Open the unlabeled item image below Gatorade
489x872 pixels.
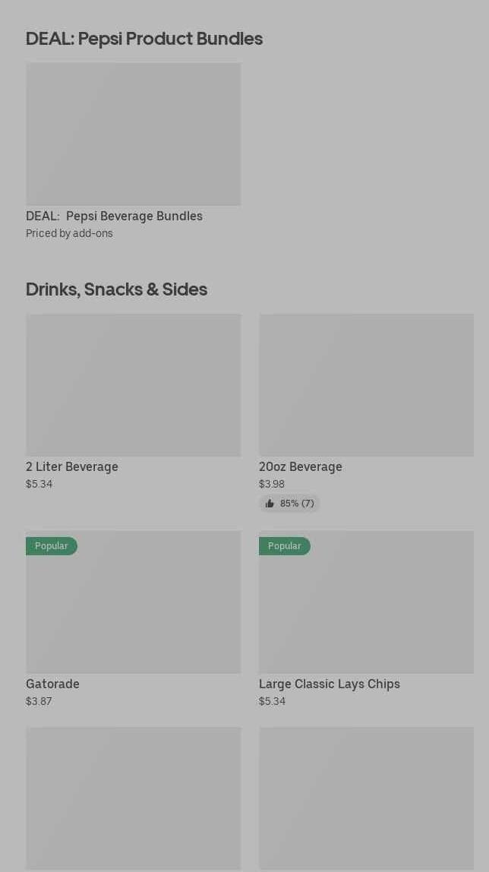(133, 798)
